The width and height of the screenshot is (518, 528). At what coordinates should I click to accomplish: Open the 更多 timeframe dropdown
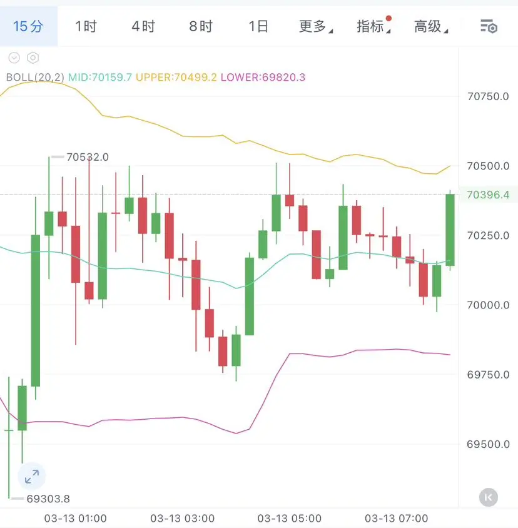click(315, 26)
